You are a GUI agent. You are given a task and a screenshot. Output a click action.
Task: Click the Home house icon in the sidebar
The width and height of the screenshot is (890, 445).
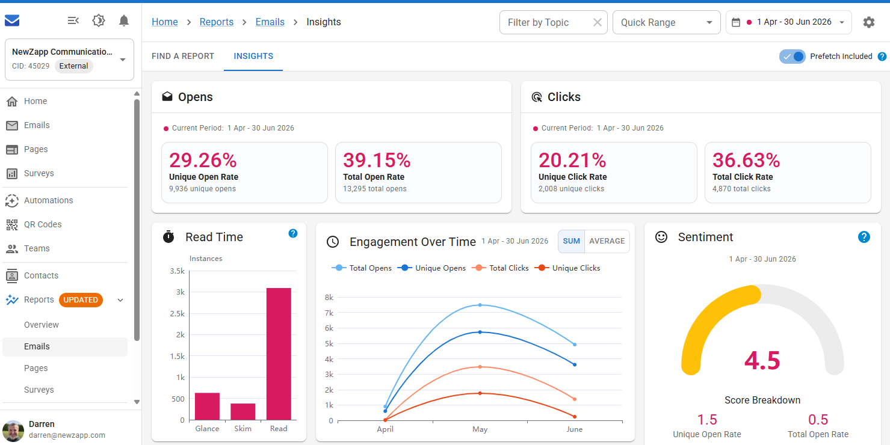[12, 102]
